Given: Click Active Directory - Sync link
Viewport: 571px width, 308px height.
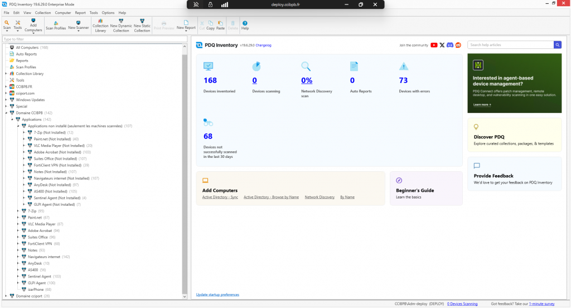Looking at the screenshot, I should pos(220,197).
